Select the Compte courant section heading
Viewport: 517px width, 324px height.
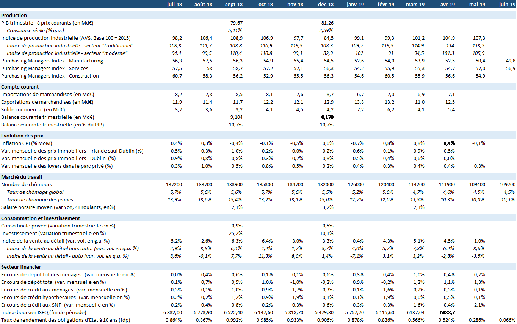pyautogui.click(x=19, y=87)
